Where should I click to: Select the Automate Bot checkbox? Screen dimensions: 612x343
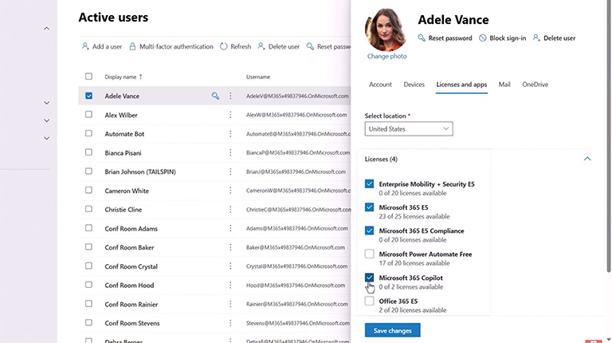88,133
